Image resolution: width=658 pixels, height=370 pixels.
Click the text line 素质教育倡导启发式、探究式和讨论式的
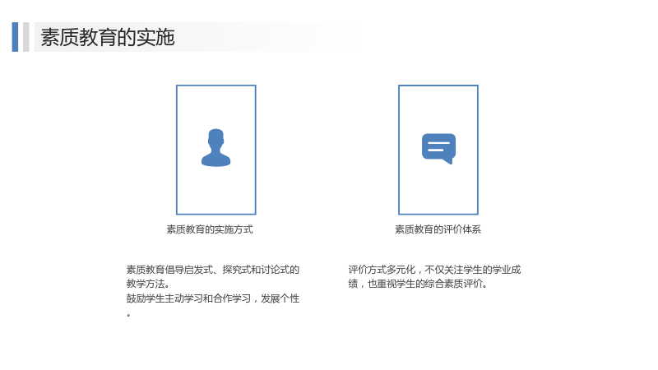point(213,270)
